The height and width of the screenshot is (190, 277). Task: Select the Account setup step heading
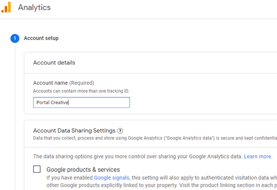(x=41, y=38)
